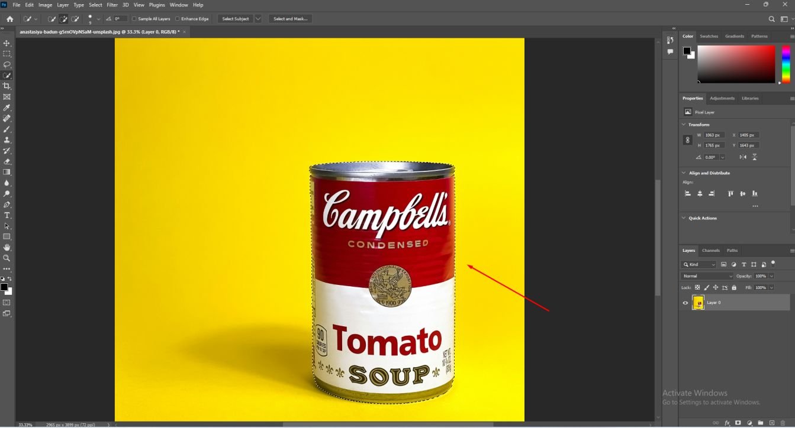
Task: Select the Eyedropper tool
Action: (7, 108)
